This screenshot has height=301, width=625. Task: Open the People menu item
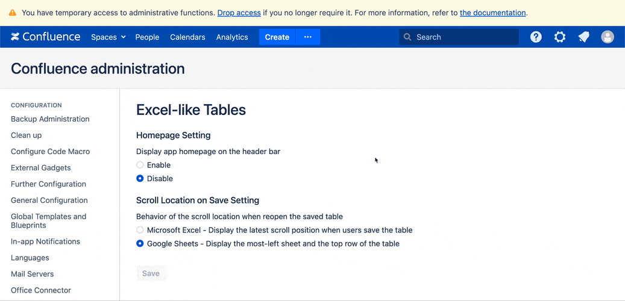tap(147, 37)
